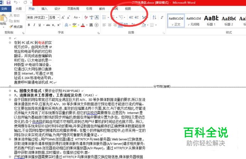Activate 格式刷 Format Painter

point(16,27)
